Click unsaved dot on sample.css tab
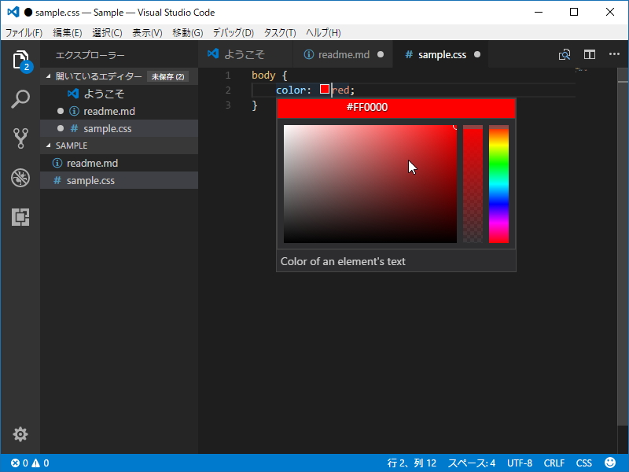The height and width of the screenshot is (472, 629). (x=477, y=54)
